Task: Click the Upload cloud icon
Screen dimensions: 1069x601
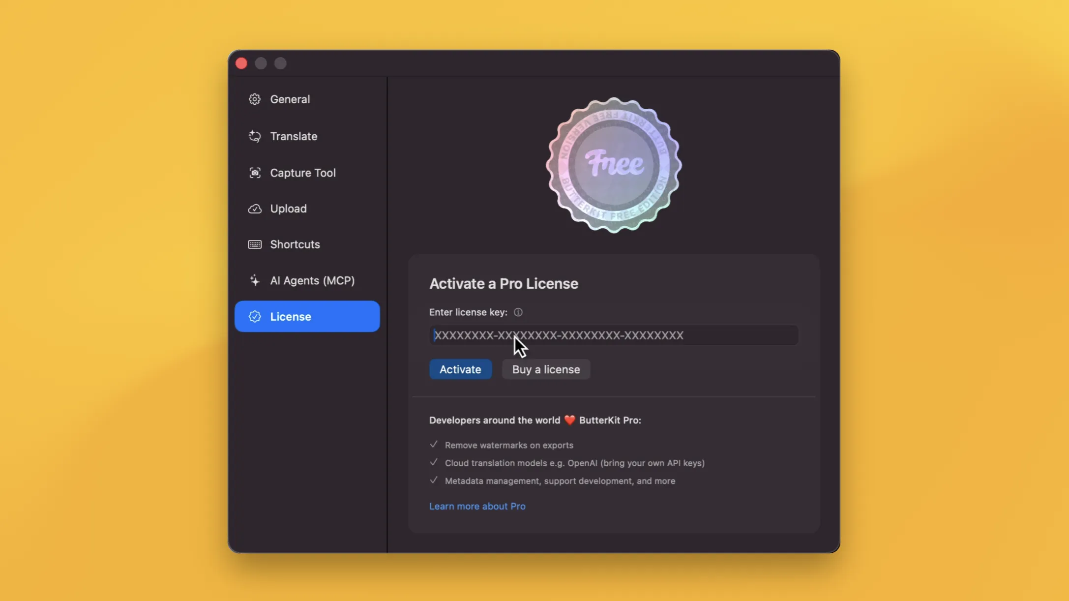Action: (x=254, y=209)
